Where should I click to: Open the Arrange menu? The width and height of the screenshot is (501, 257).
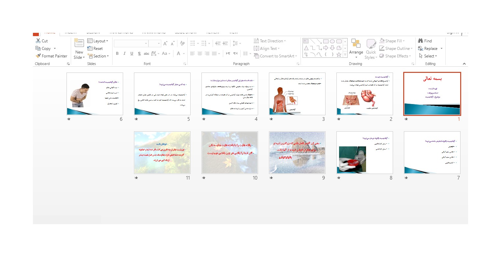pyautogui.click(x=356, y=49)
